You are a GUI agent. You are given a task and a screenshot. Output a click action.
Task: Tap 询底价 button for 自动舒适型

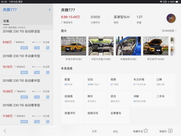[x=24, y=48]
